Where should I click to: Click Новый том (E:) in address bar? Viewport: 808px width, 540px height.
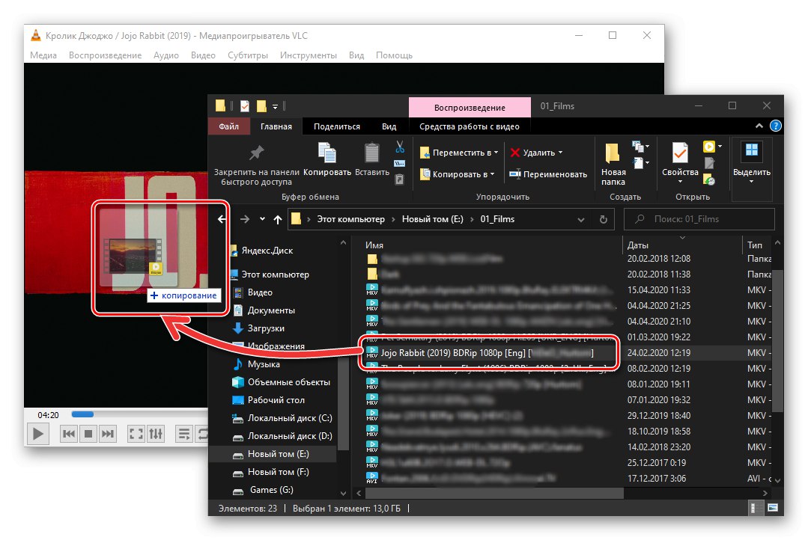[432, 219]
